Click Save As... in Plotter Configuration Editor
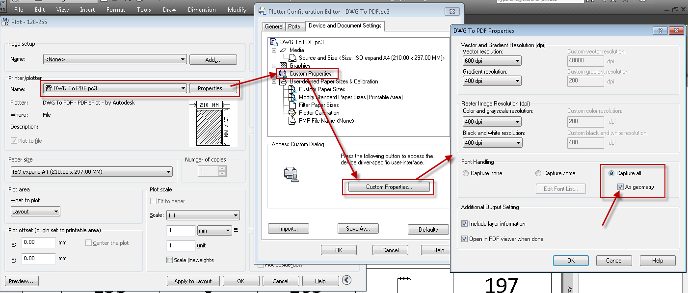The image size is (688, 293). pyautogui.click(x=358, y=229)
